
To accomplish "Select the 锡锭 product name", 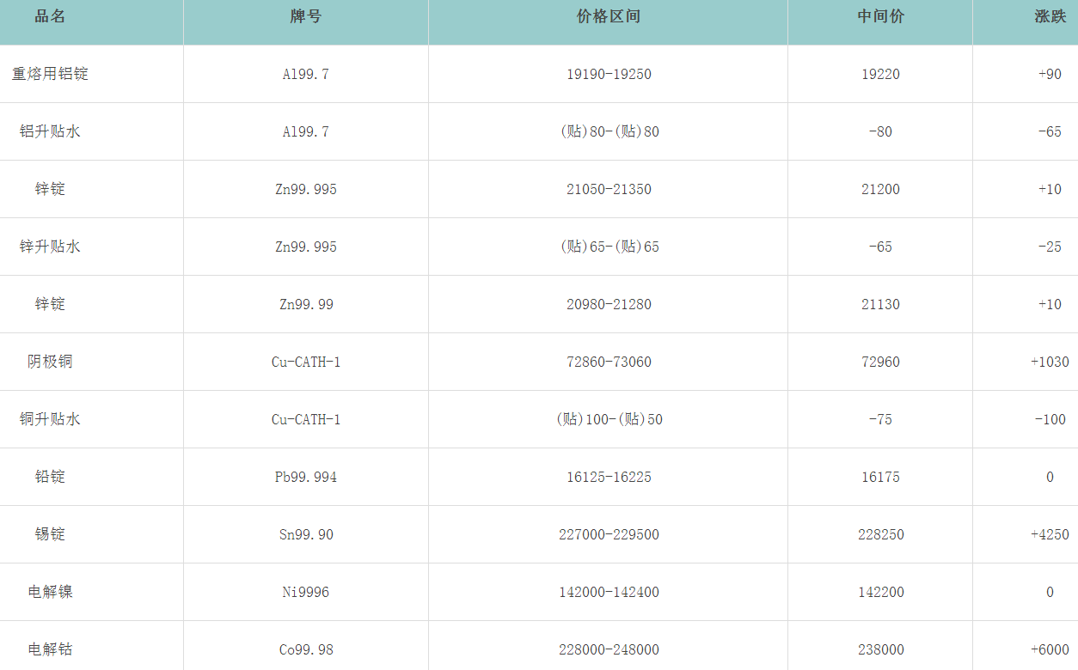I will pyautogui.click(x=50, y=534).
